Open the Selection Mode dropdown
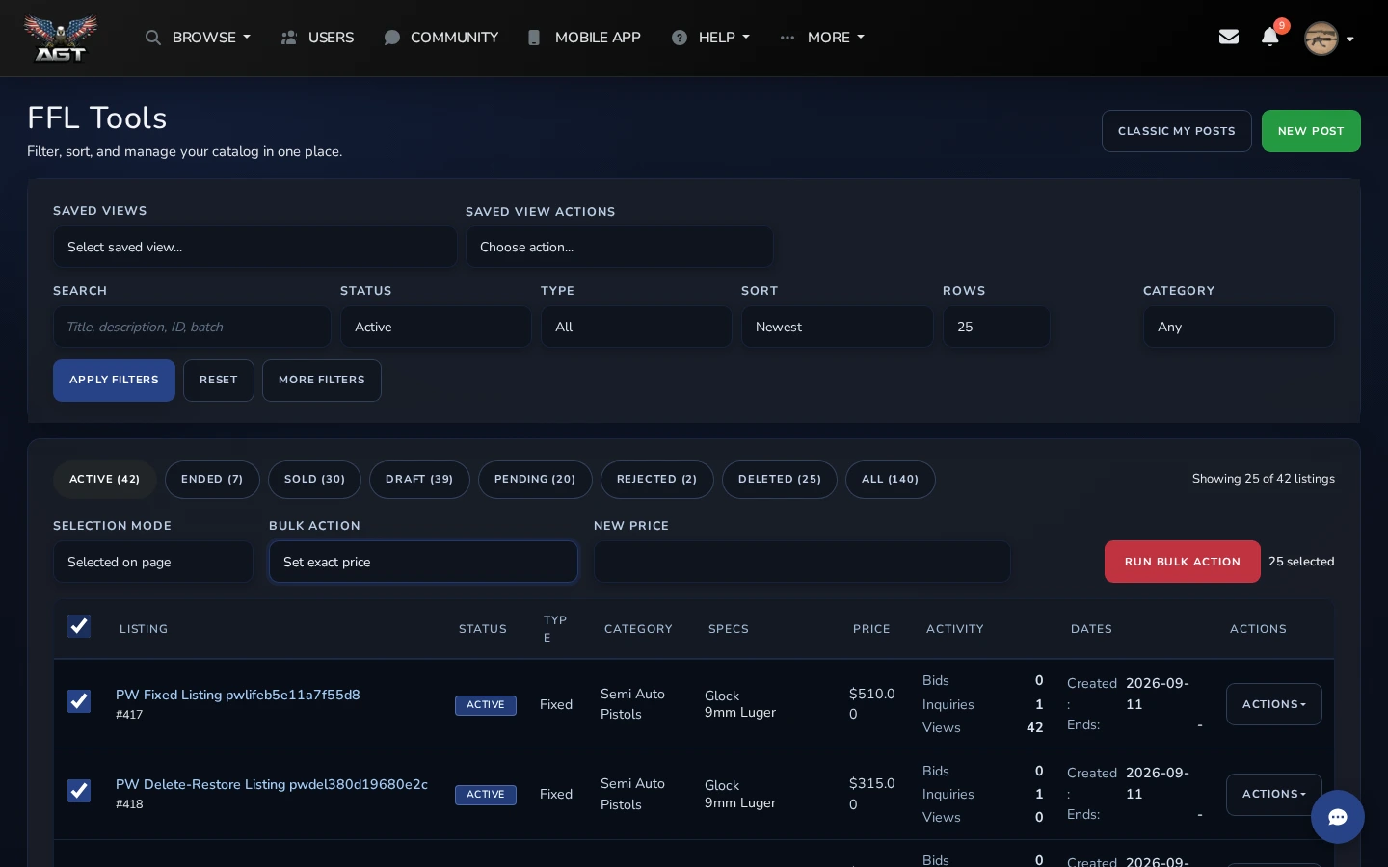Screen dimensions: 1388x867 pyautogui.click(x=153, y=562)
